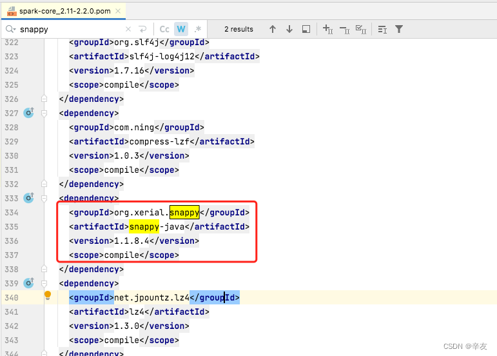497x356 pixels.
Task: Click net.jpountz.lz4 groupId text
Action: click(x=151, y=298)
